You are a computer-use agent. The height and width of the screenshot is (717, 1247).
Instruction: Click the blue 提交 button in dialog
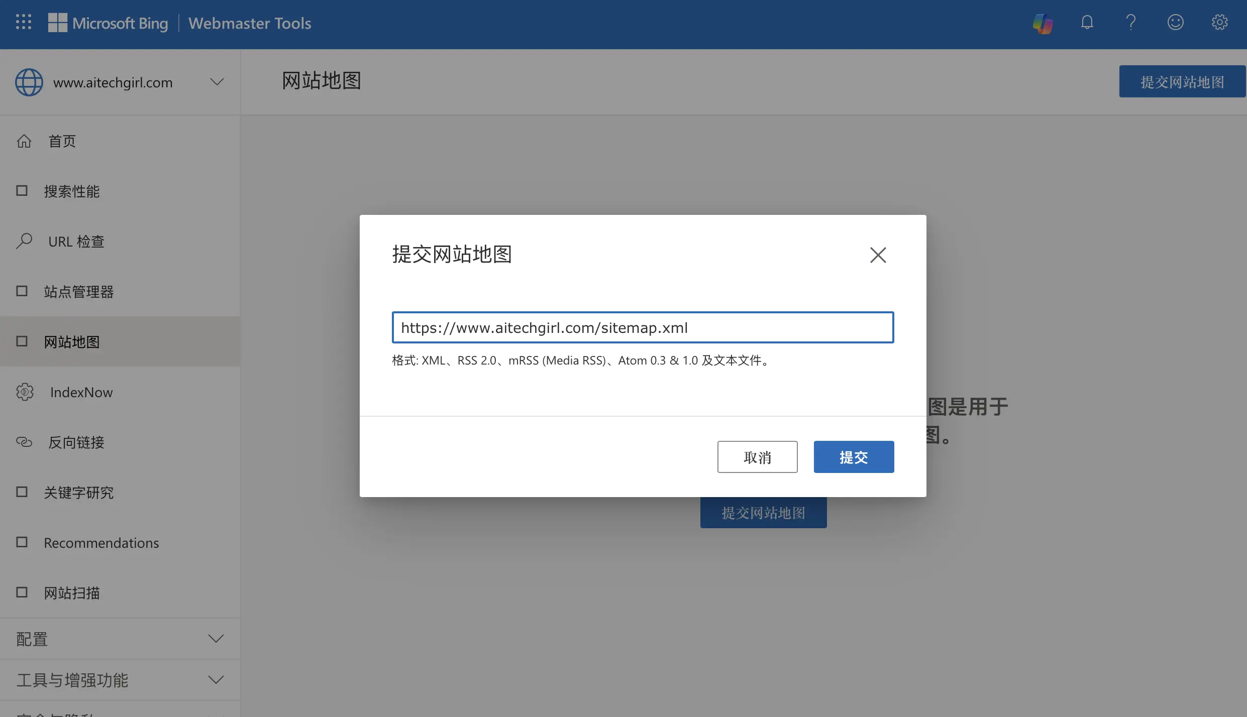point(854,457)
